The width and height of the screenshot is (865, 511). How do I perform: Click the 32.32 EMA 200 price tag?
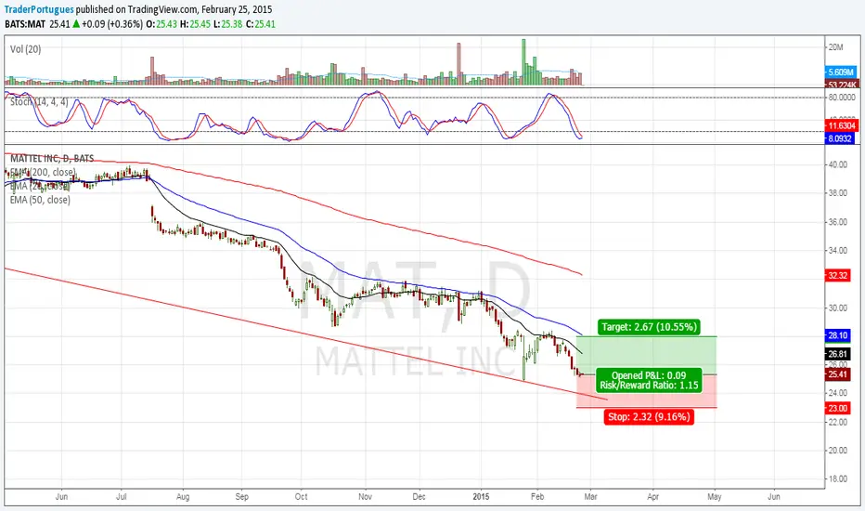click(837, 275)
